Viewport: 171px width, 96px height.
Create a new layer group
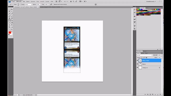pos(155,94)
